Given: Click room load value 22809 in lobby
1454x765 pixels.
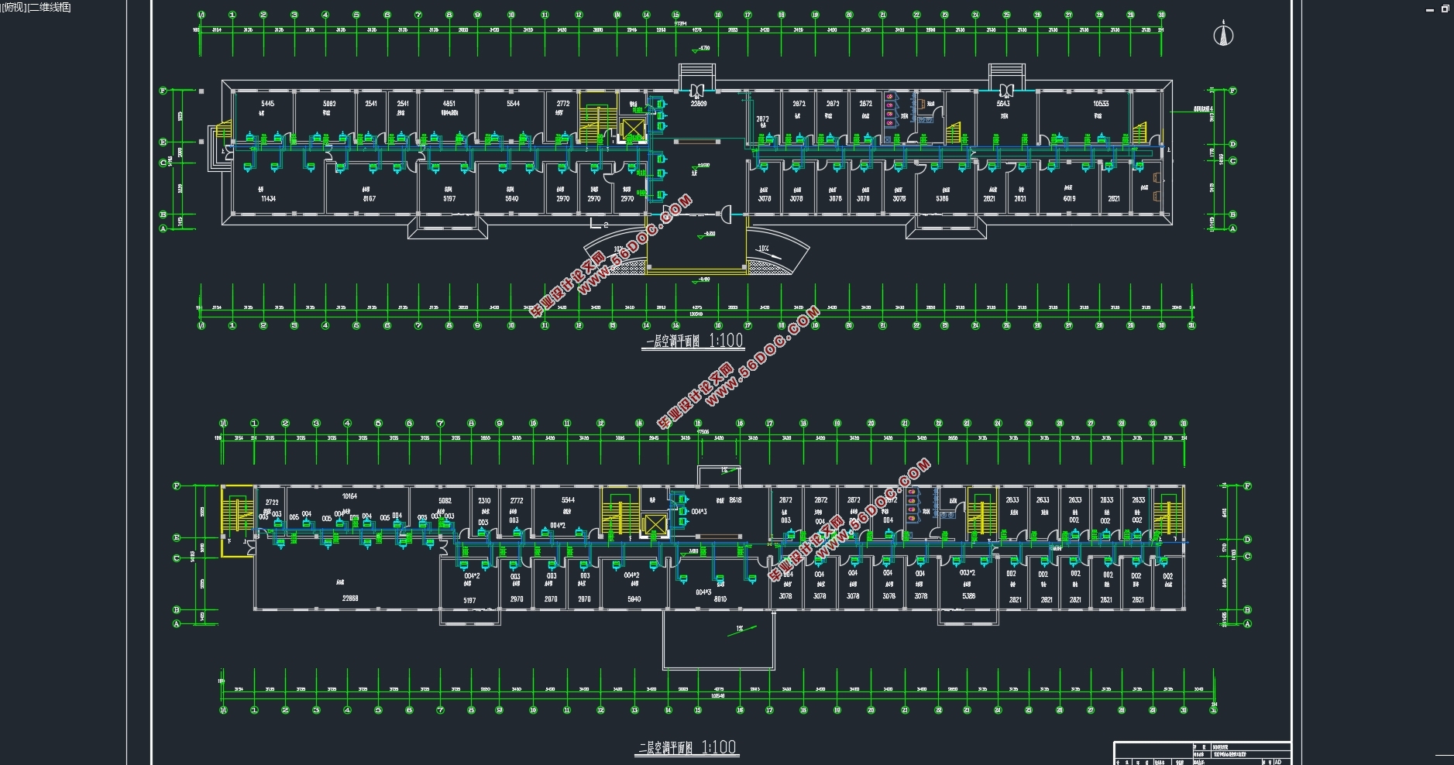Looking at the screenshot, I should coord(699,104).
